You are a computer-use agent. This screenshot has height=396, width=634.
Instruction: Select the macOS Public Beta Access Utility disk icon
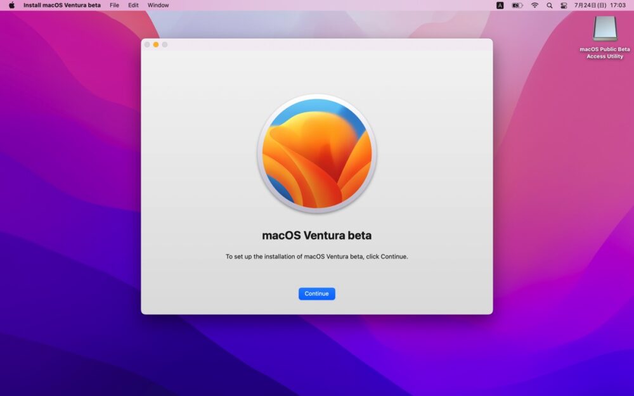click(604, 29)
